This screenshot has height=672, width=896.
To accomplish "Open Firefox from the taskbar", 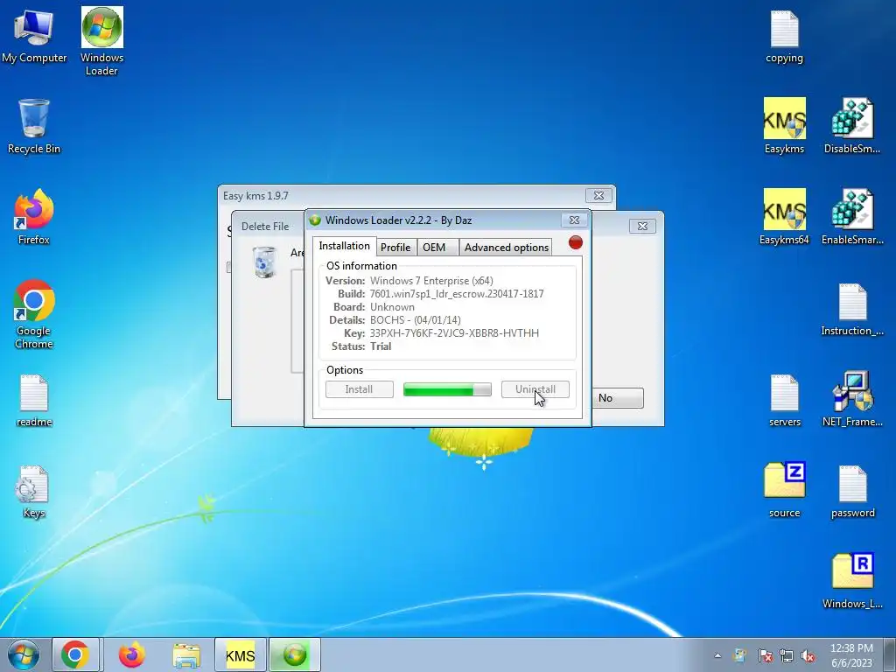I will point(132,654).
